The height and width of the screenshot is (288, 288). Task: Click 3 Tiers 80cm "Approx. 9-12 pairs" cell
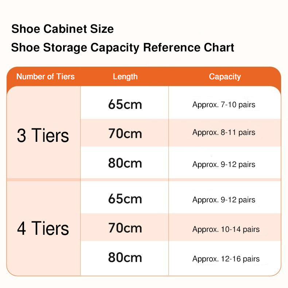coord(224,164)
